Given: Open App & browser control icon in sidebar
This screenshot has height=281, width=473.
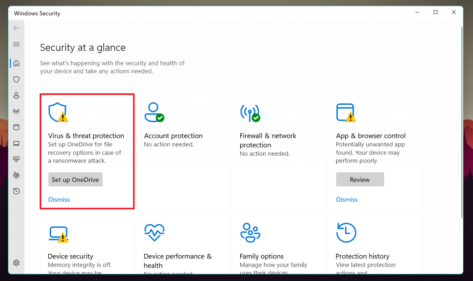Looking at the screenshot, I should [16, 127].
